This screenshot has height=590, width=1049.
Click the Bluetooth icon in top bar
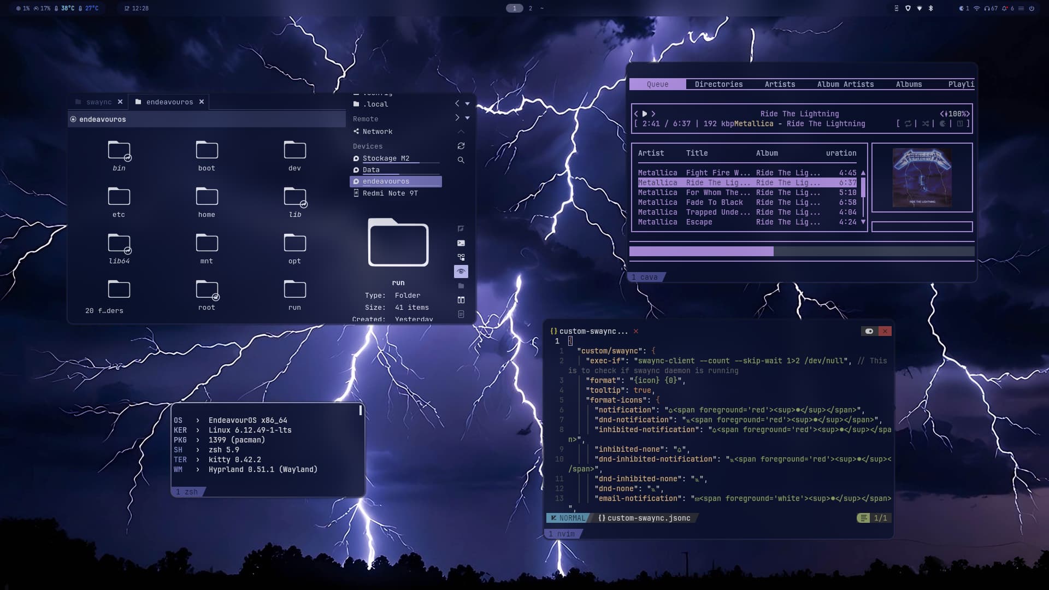pyautogui.click(x=931, y=8)
